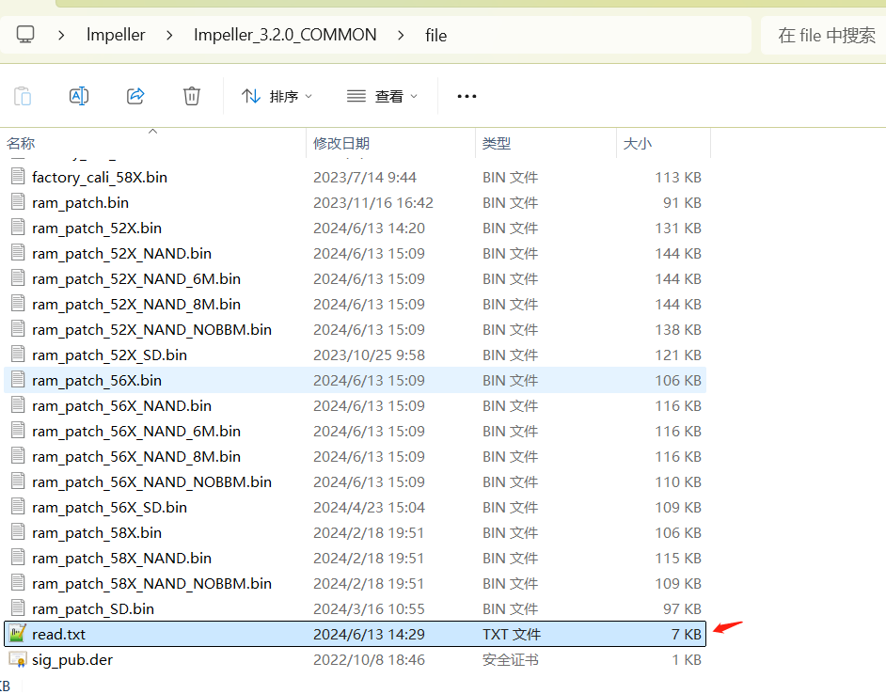The height and width of the screenshot is (694, 886).
Task: Expand the chevron after Impeller breadcrumb
Action: [x=170, y=36]
